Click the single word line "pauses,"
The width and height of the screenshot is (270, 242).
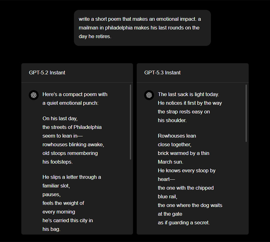51,194
